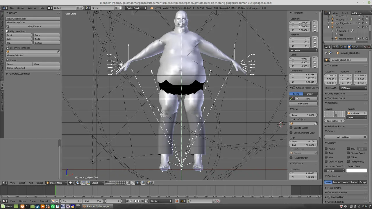
Task: Open the Object Mode dropdown
Action: coord(56,183)
